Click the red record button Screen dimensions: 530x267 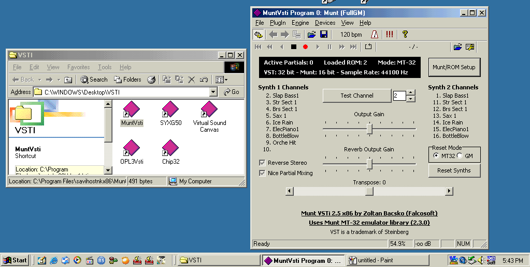point(306,47)
